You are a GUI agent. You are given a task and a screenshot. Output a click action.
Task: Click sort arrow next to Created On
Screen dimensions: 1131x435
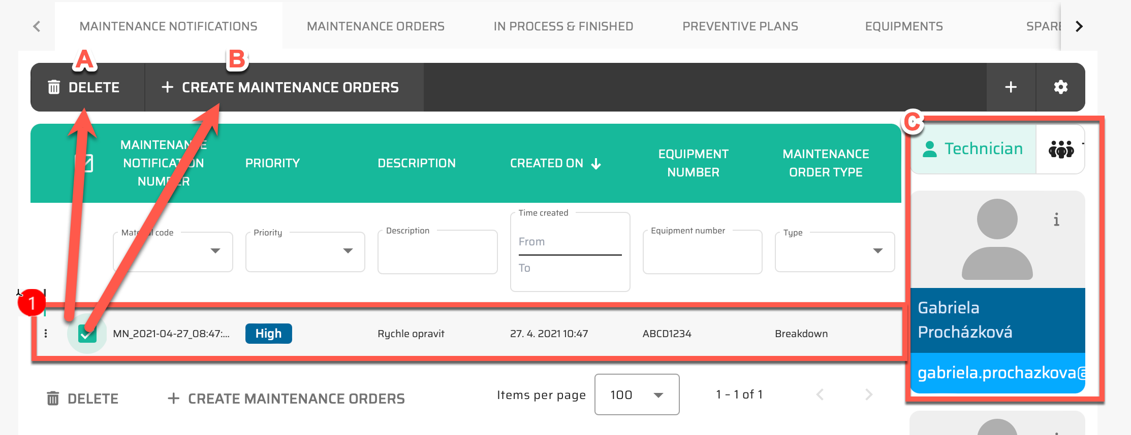[x=596, y=164]
